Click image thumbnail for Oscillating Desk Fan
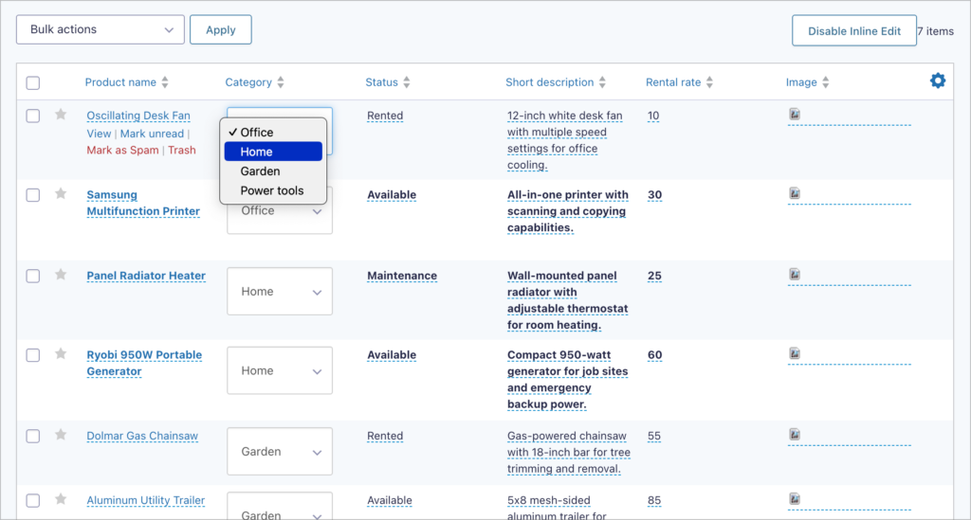 click(795, 114)
